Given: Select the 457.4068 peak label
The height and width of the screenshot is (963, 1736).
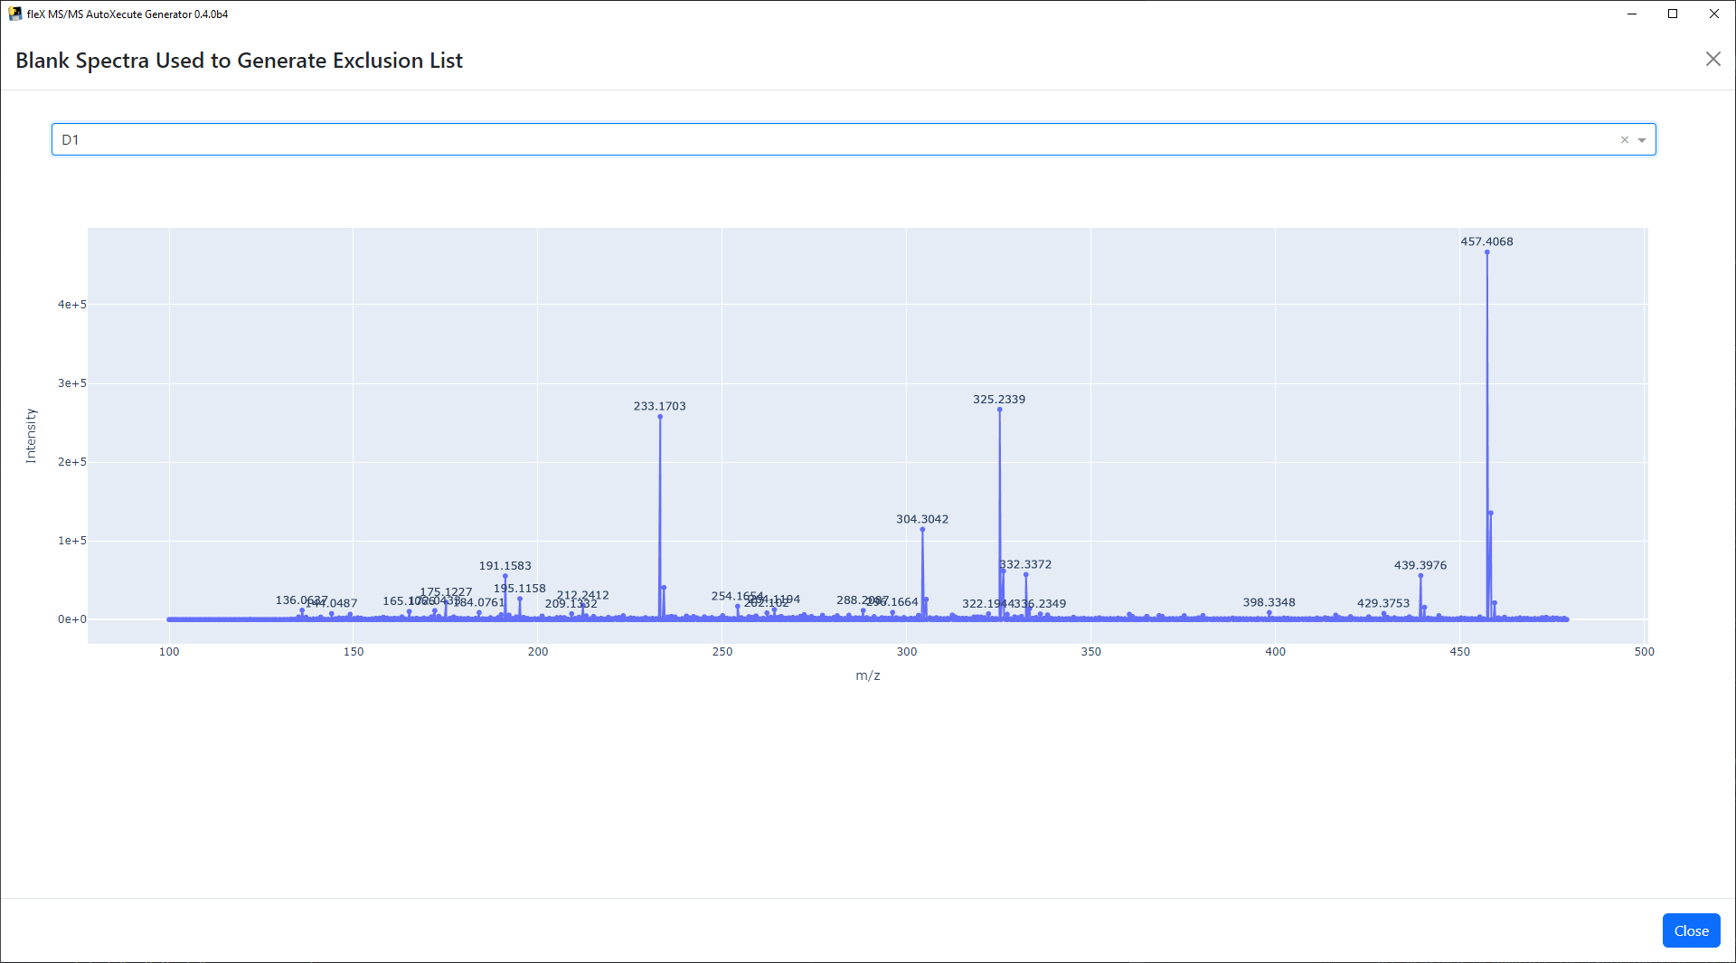Looking at the screenshot, I should tap(1486, 241).
